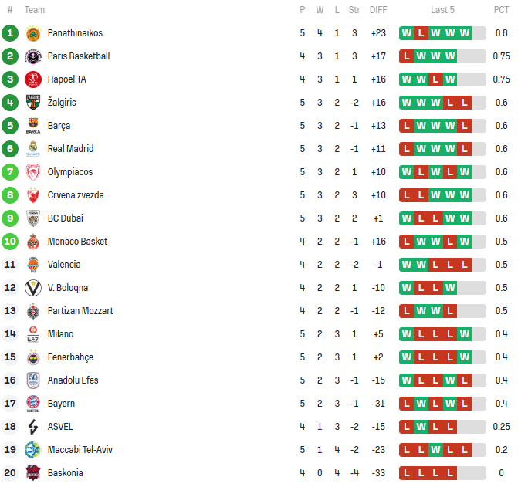Image resolution: width=518 pixels, height=487 pixels.
Task: Open the Hapoel TA team link
Action: 66,79
